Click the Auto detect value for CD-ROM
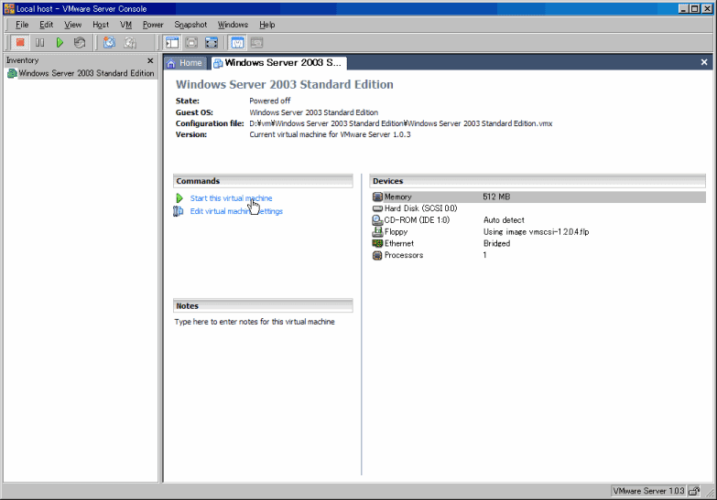The width and height of the screenshot is (717, 500). tap(504, 220)
